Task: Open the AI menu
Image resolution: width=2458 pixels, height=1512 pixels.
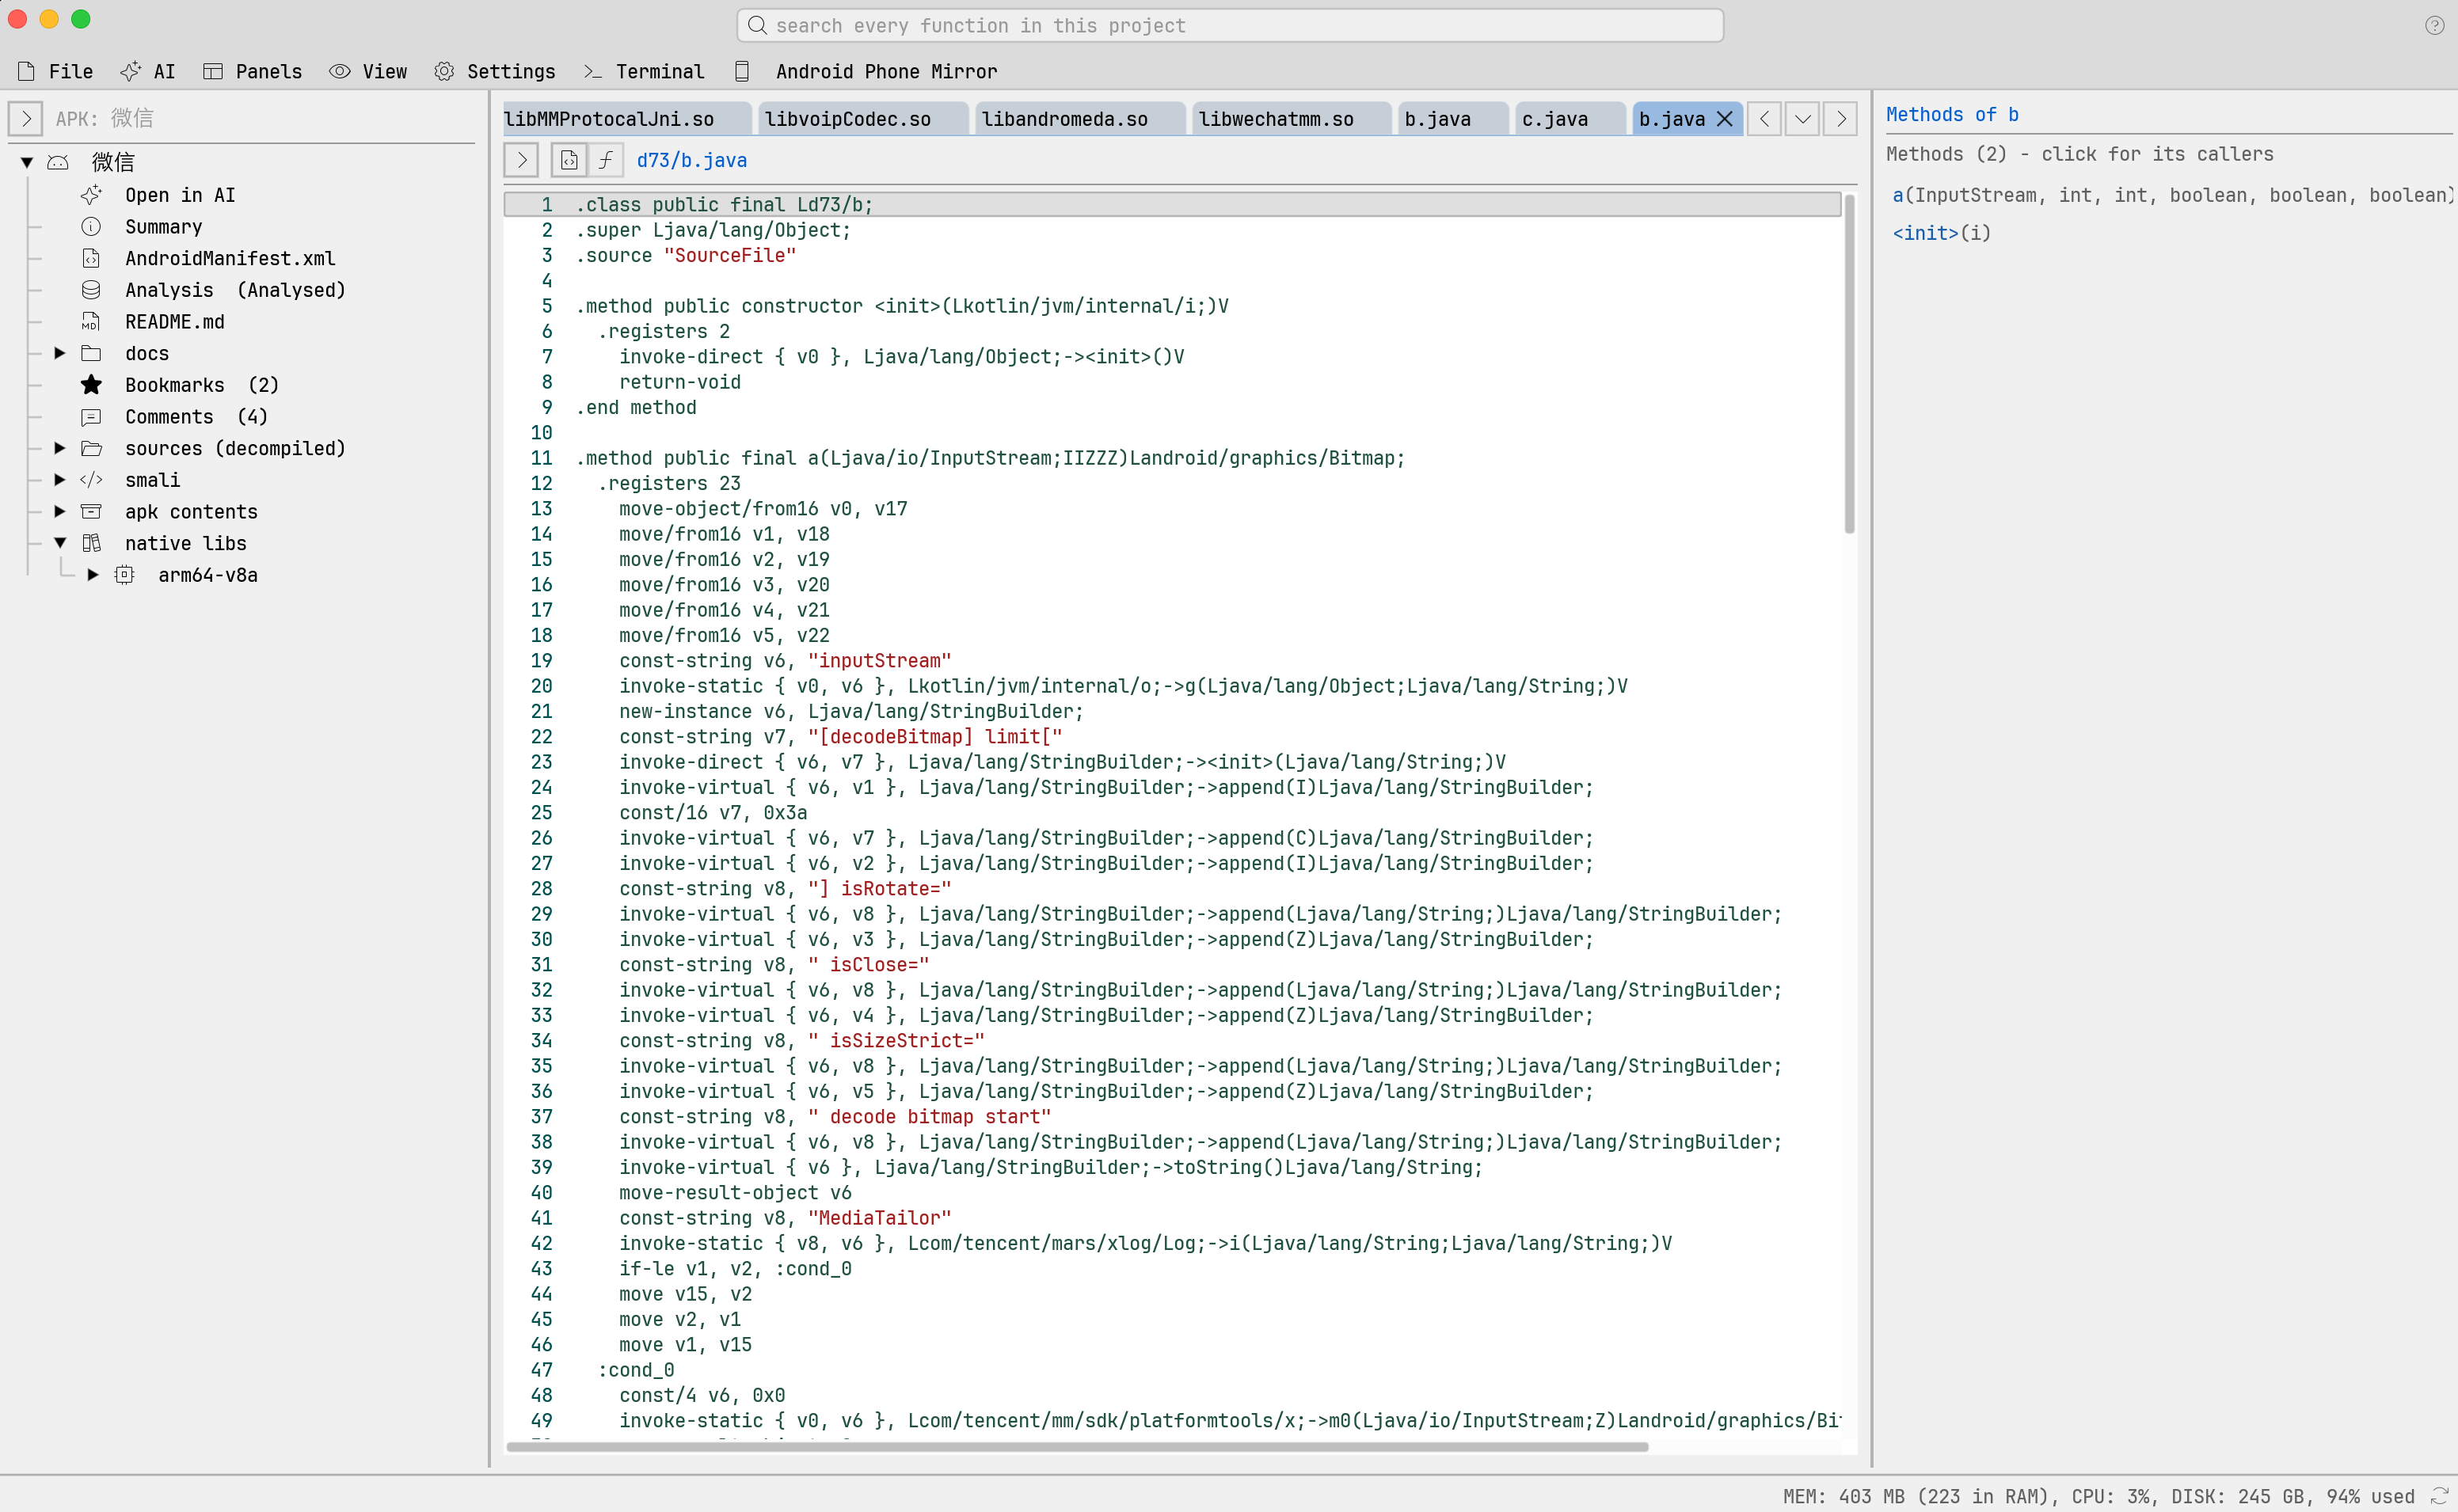Action: tap(147, 71)
